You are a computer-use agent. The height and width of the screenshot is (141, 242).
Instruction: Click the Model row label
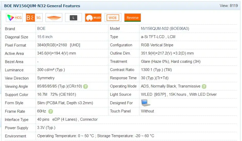[115, 29]
